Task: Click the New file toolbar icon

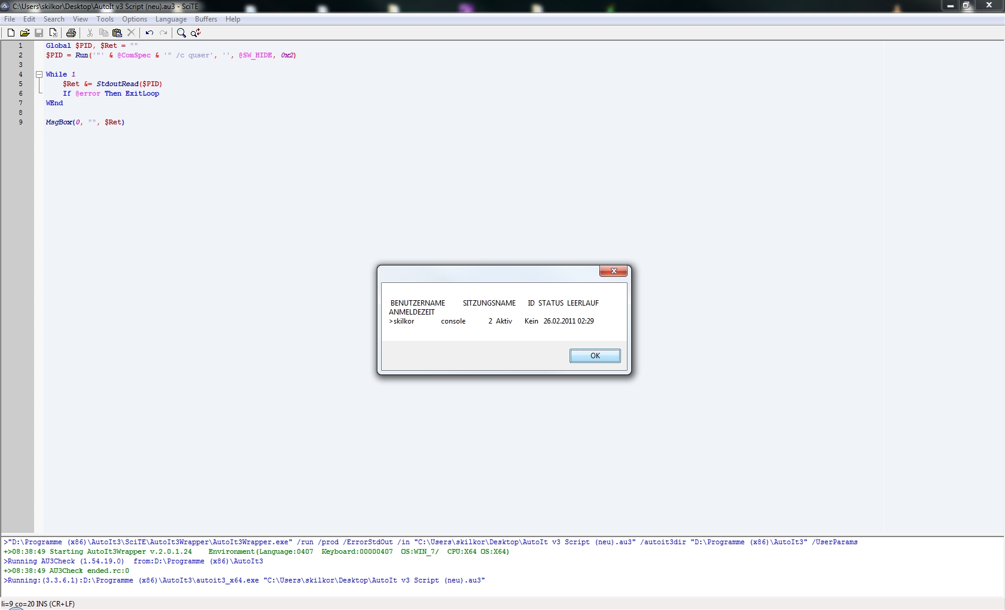Action: click(x=11, y=33)
